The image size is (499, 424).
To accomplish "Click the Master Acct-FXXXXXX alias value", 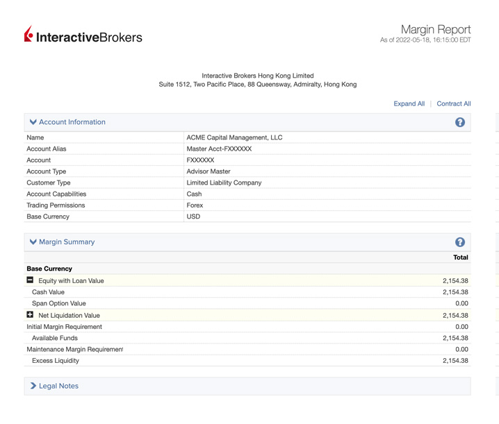I will click(x=219, y=149).
